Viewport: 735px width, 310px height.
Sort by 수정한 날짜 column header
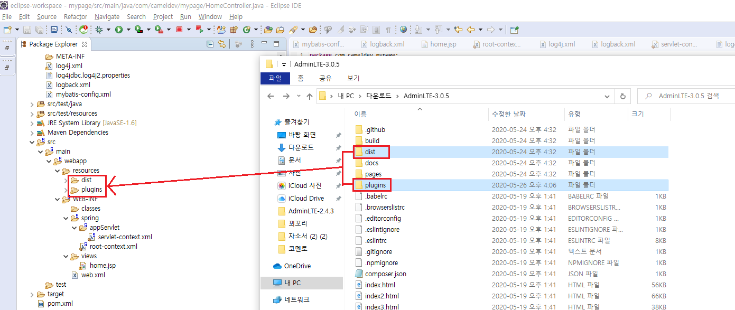coord(509,114)
